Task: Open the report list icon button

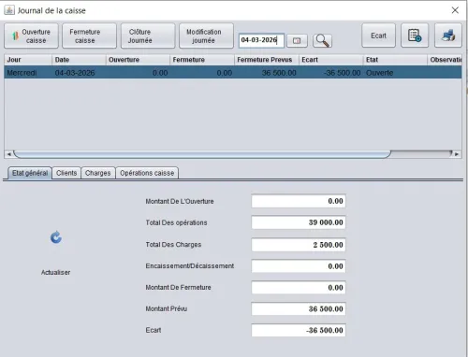Action: (415, 36)
